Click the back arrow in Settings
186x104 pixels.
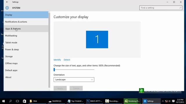pyautogui.click(x=7, y=2)
